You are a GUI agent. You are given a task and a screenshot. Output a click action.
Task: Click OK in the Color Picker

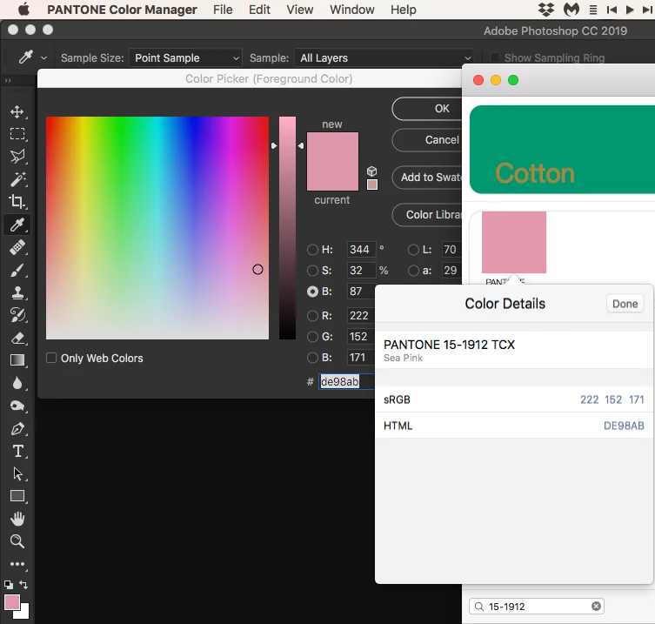coord(427,109)
